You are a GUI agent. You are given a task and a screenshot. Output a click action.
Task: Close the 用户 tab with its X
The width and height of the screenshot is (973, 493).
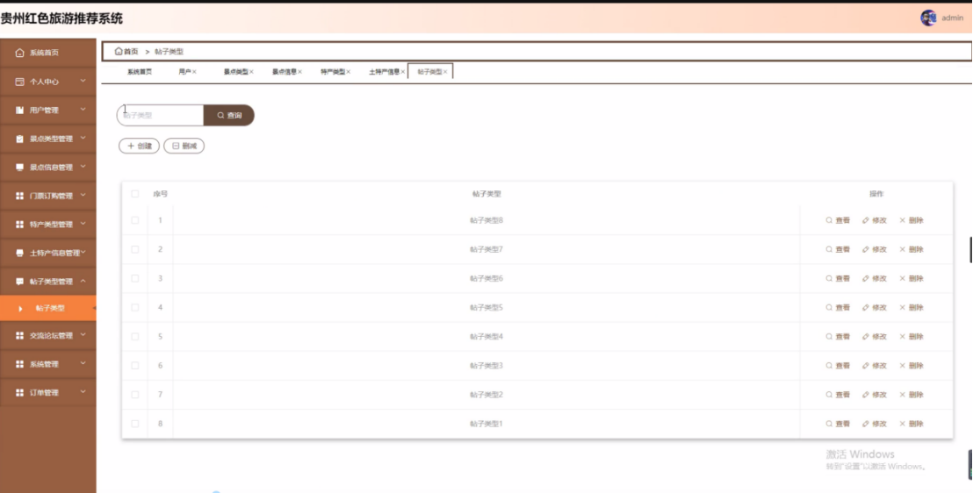194,72
